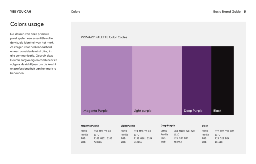The width and height of the screenshot is (256, 164).
Task: Select CMYK value "C38 M52 Y0 K0"
Action: pos(102,131)
